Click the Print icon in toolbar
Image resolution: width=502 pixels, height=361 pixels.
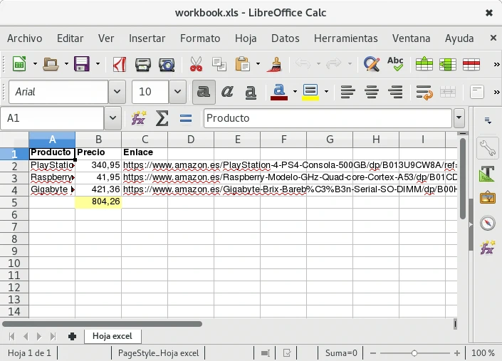(x=143, y=65)
